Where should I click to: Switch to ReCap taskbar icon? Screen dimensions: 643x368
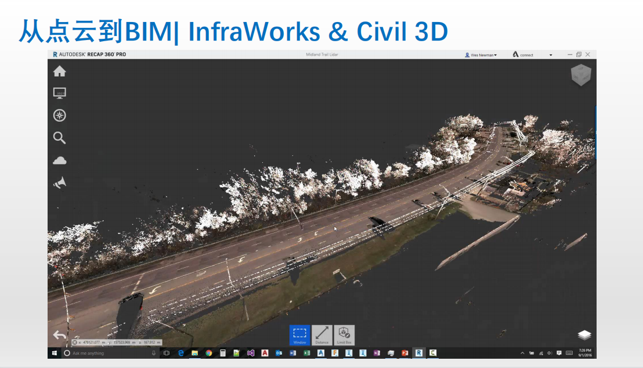pos(418,353)
